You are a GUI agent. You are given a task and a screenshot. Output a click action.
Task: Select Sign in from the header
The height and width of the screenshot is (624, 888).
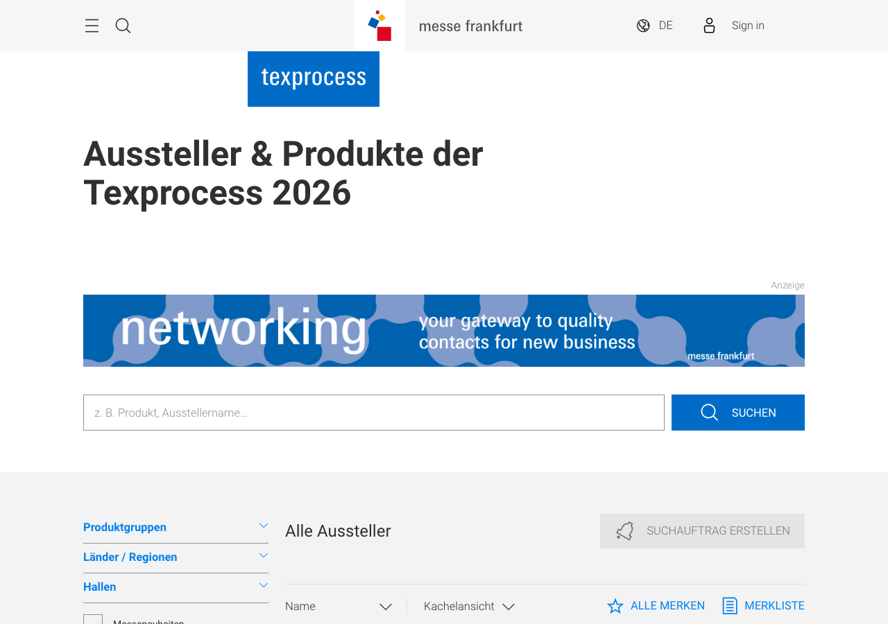pyautogui.click(x=747, y=25)
